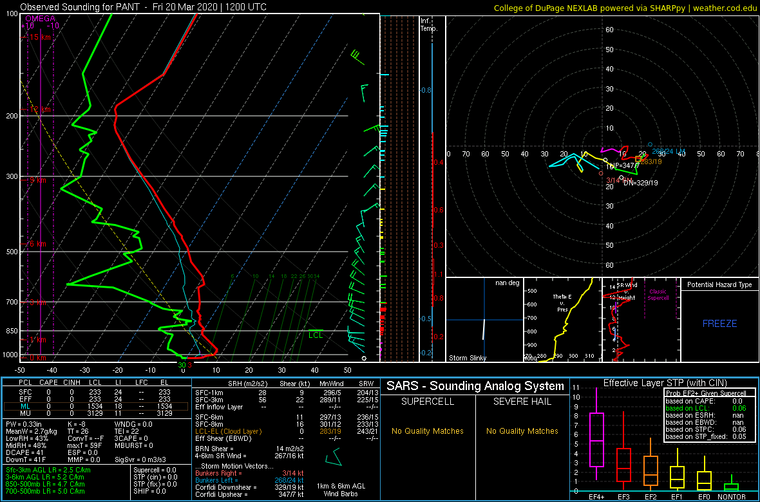
Task: Select 'Sfc-3km AGL LR = 2.5 C/km'
Action: point(48,470)
